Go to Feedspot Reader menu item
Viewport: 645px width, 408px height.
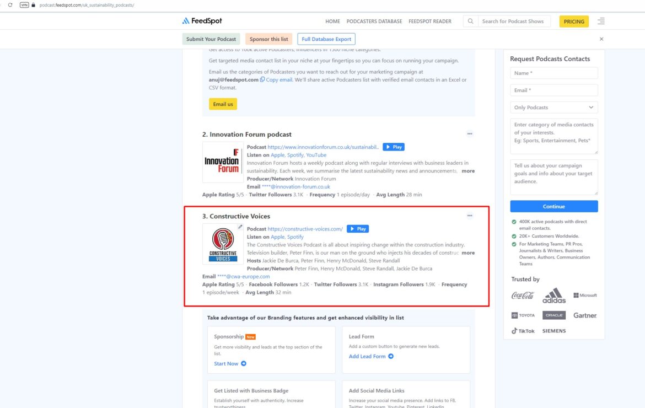[430, 22]
